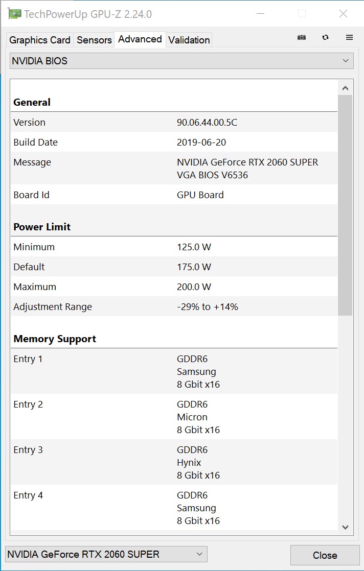This screenshot has height=571, width=364.
Task: Open the Validation tab
Action: point(189,40)
